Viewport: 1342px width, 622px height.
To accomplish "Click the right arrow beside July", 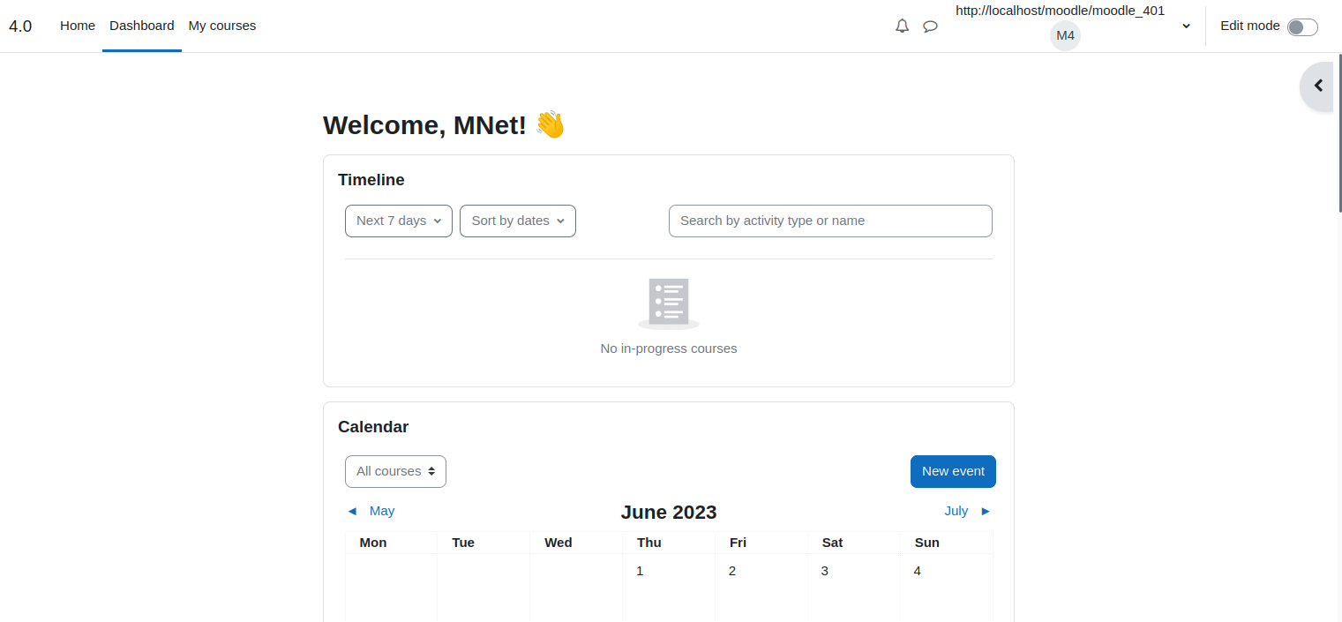I will pyautogui.click(x=986, y=511).
